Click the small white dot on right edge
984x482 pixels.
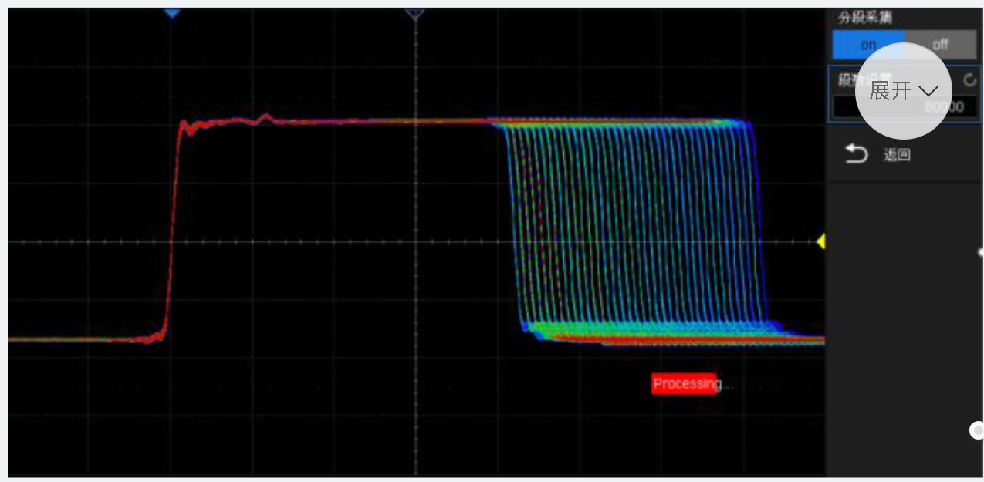pyautogui.click(x=980, y=252)
